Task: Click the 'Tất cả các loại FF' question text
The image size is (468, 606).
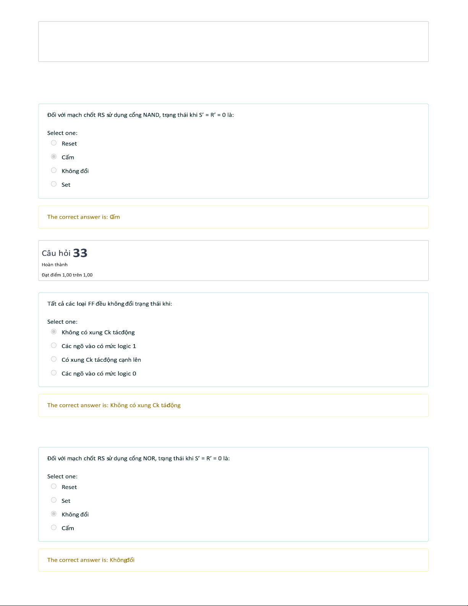Action: (x=110, y=304)
